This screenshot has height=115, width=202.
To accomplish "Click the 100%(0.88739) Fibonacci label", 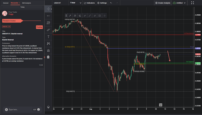I will pyautogui.click(x=70, y=19).
